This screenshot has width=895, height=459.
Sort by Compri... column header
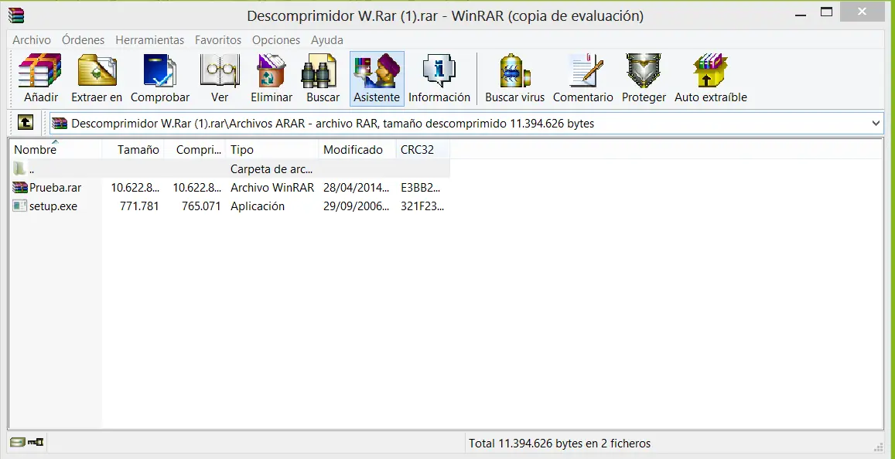(195, 149)
